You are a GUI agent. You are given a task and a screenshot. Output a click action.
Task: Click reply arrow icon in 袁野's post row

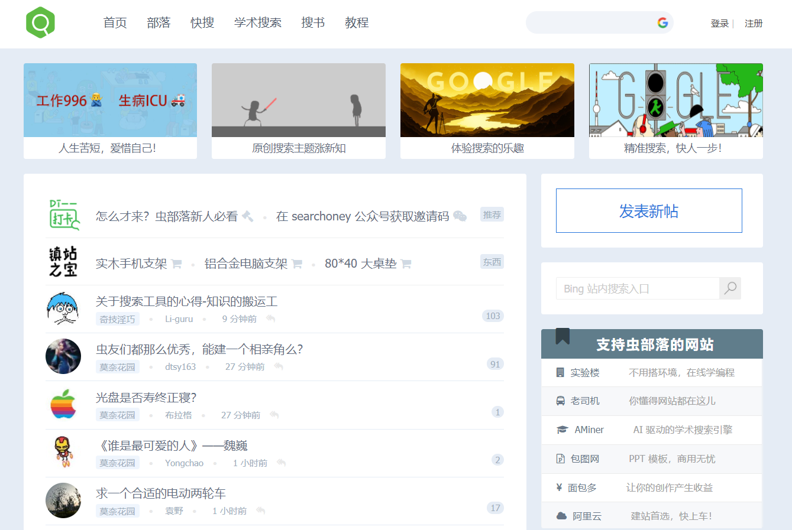pos(260,511)
